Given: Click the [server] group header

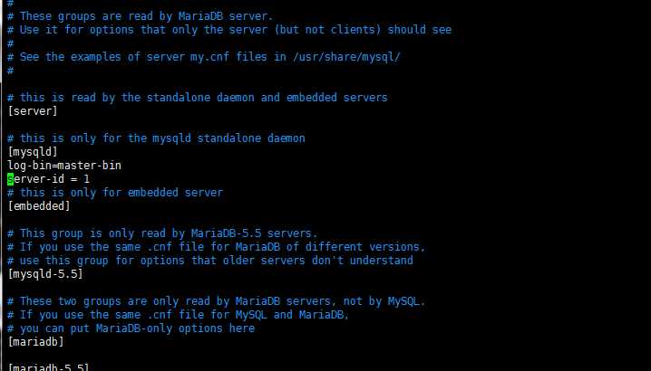Looking at the screenshot, I should pos(33,111).
